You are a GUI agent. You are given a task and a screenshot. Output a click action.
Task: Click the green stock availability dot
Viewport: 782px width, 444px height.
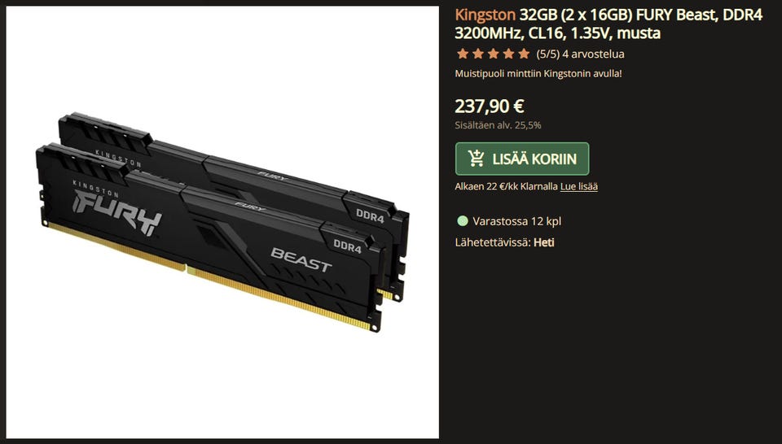tap(463, 221)
